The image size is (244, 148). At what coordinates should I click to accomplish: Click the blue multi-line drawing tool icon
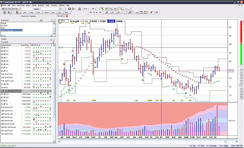click(x=130, y=12)
